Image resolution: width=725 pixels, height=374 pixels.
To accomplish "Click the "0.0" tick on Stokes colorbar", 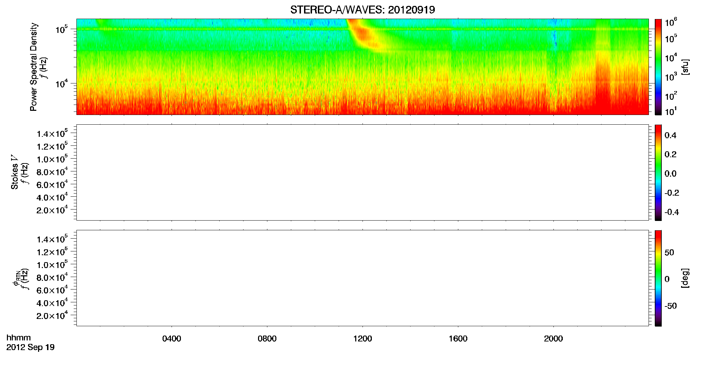I will point(670,173).
